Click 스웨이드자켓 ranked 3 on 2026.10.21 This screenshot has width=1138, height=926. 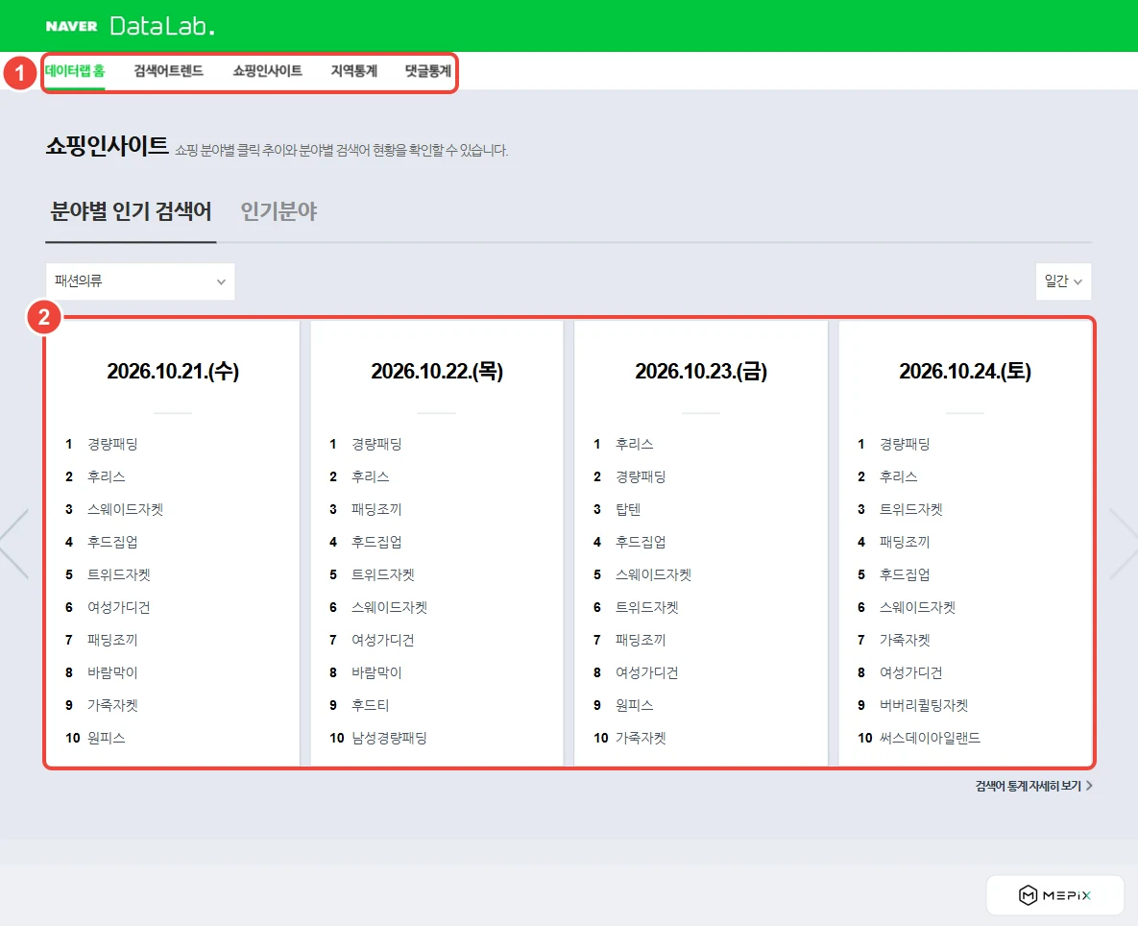(125, 509)
